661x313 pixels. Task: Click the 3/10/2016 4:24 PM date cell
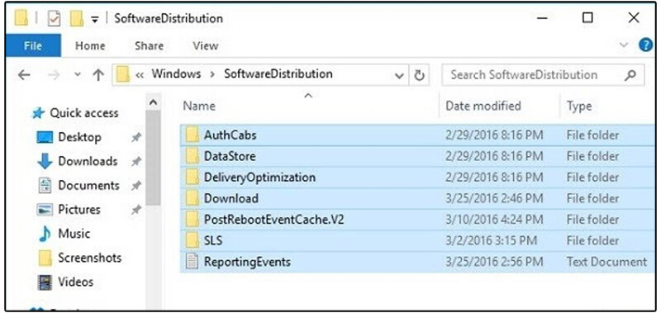[x=494, y=220]
